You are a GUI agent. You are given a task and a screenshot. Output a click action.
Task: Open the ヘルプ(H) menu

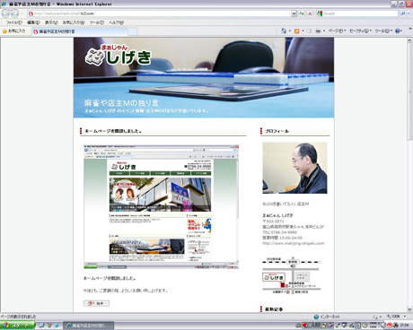click(116, 22)
